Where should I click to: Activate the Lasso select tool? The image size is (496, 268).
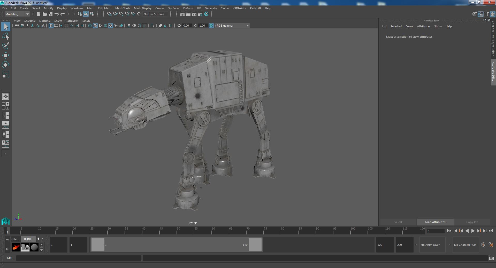(x=6, y=36)
